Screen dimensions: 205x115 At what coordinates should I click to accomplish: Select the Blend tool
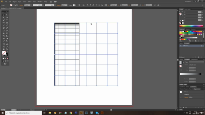coord(7,41)
